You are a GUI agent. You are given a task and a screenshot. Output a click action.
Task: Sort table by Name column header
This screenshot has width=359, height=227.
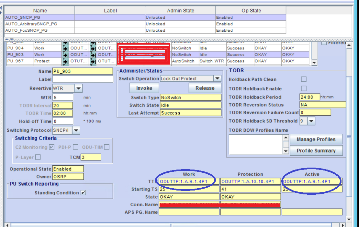[40, 11]
